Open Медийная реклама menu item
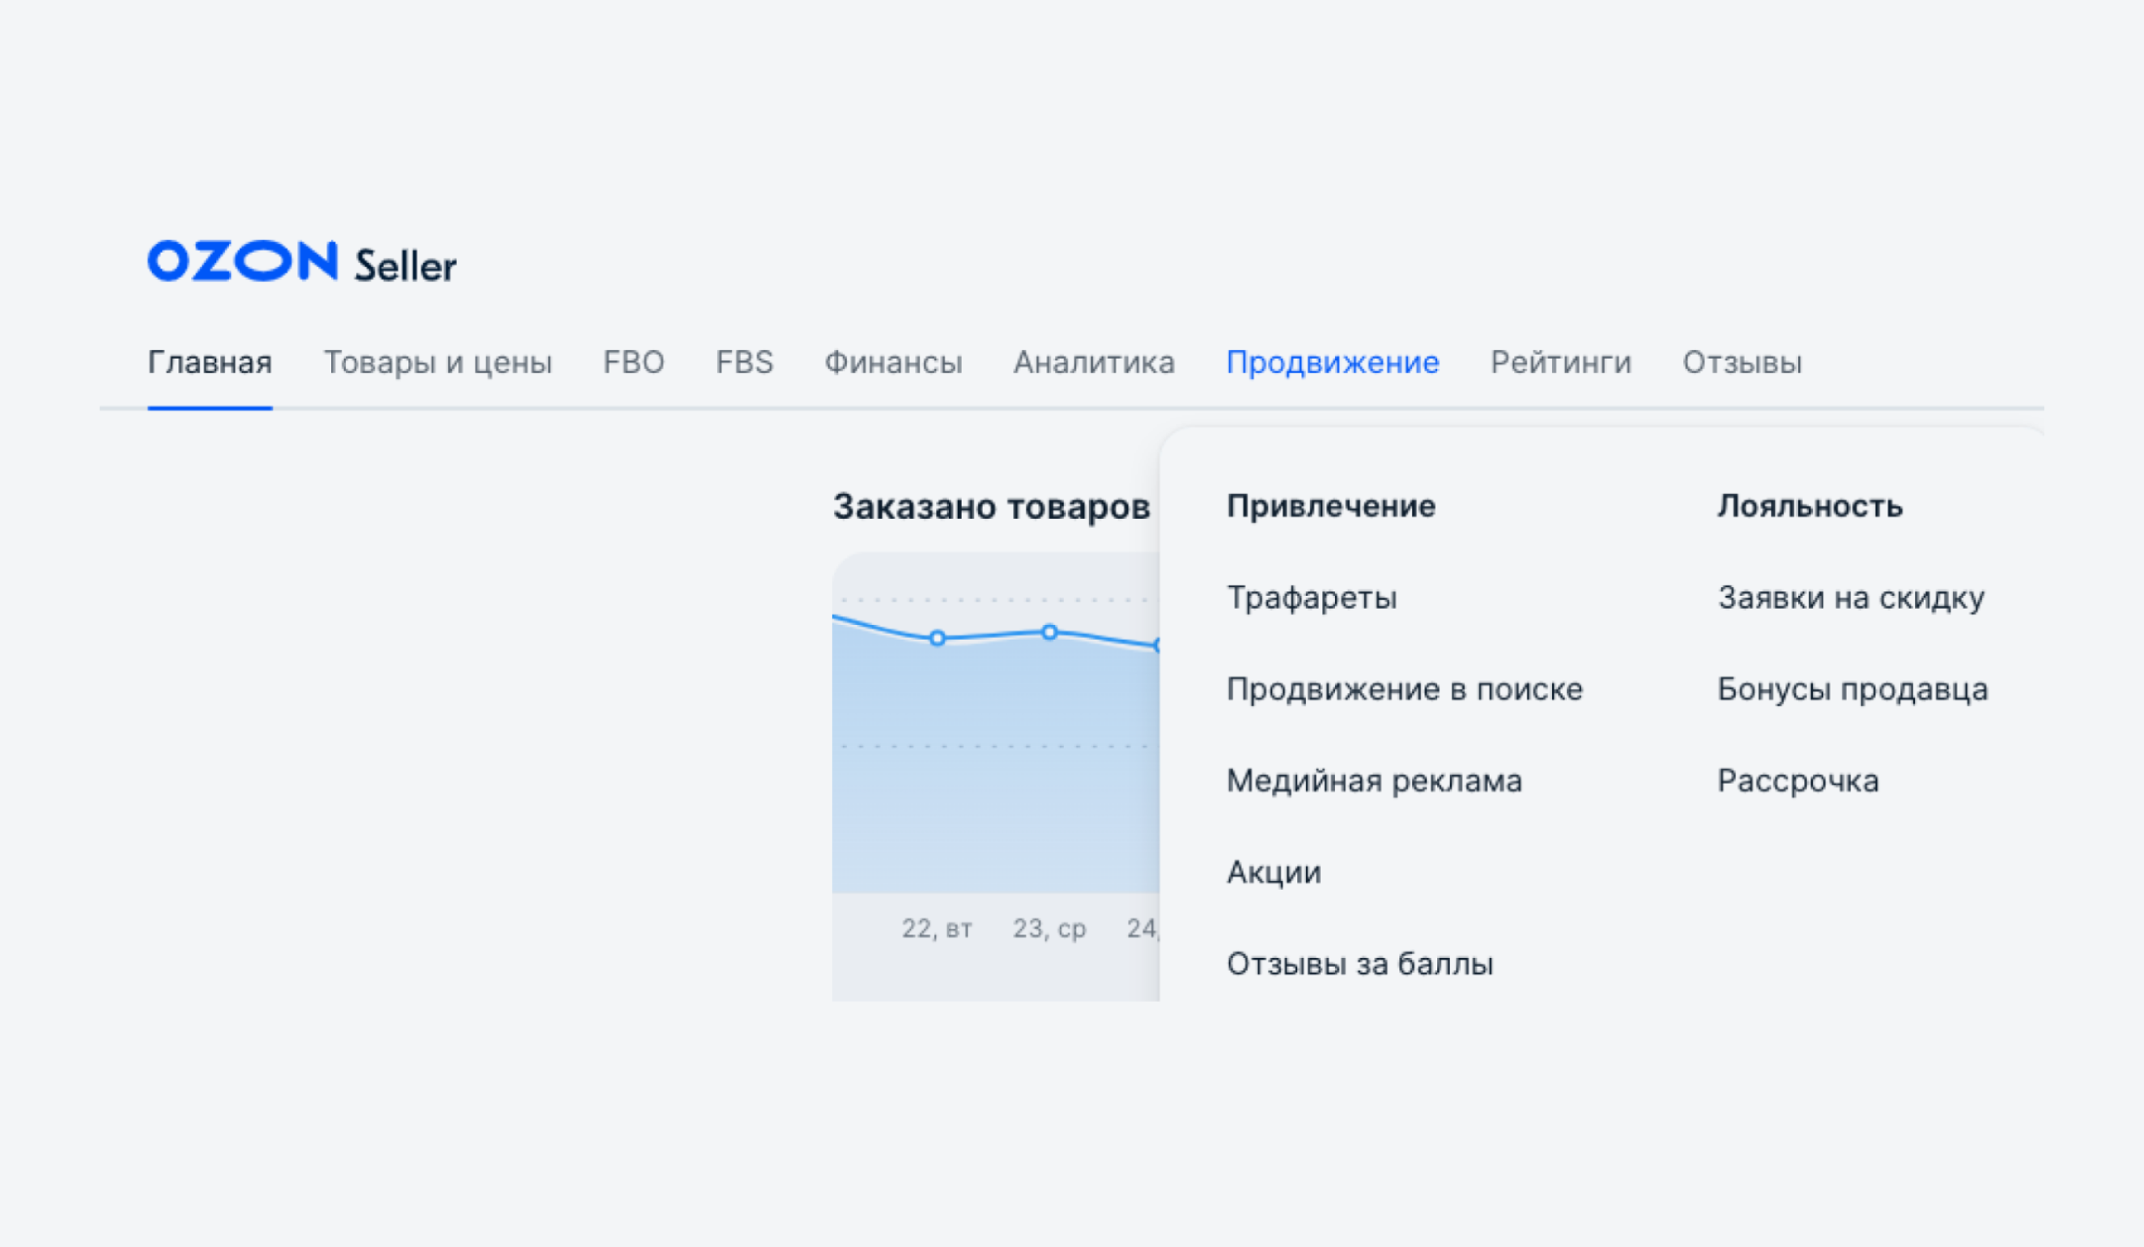2144x1247 pixels. click(1374, 781)
